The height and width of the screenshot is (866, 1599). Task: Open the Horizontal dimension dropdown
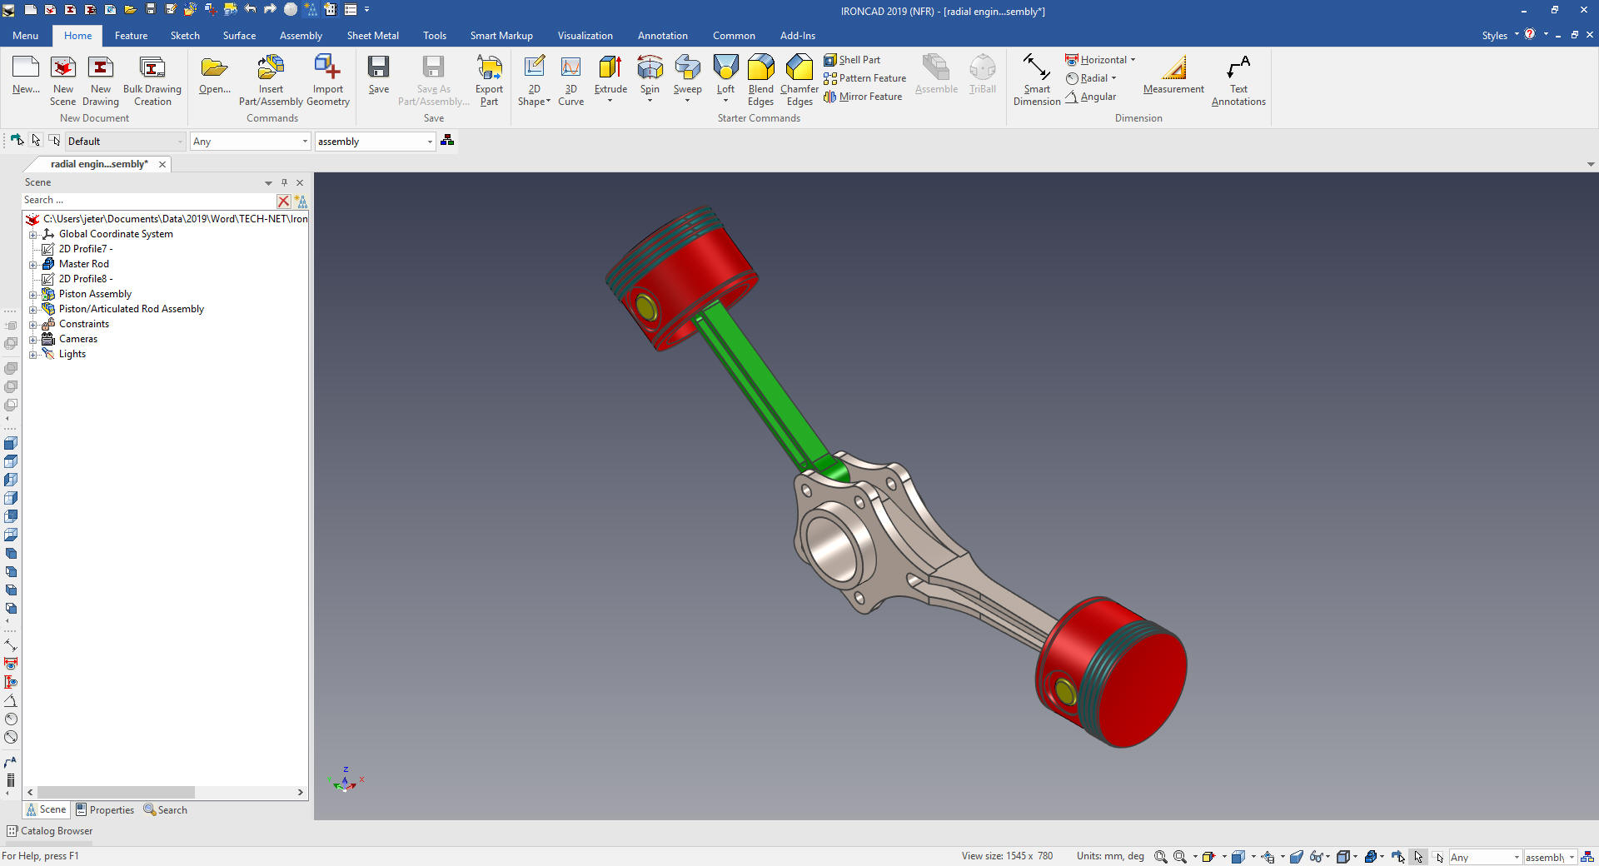click(1133, 60)
